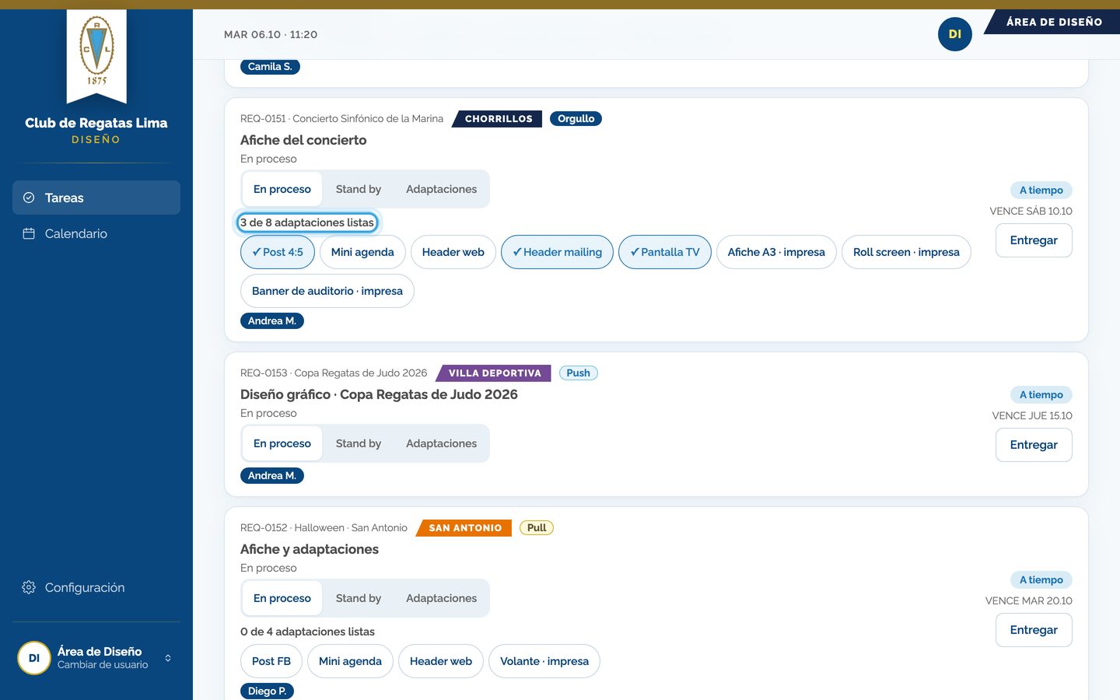The image size is (1120, 700).
Task: Click '3 de 8 adaptaciones listas' counter
Action: (x=307, y=222)
